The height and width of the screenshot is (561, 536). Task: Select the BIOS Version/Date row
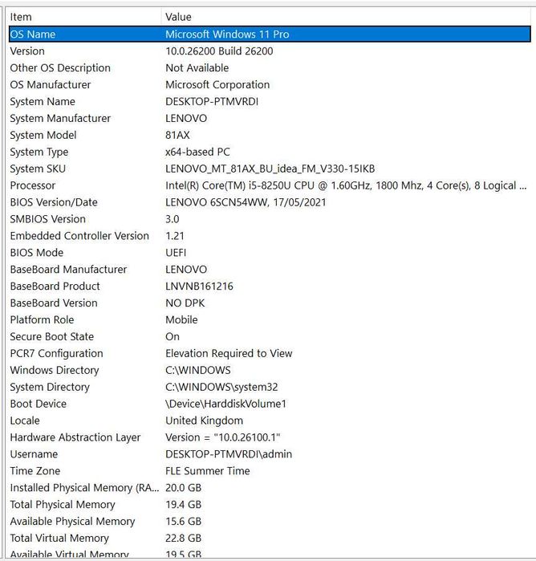[270, 202]
